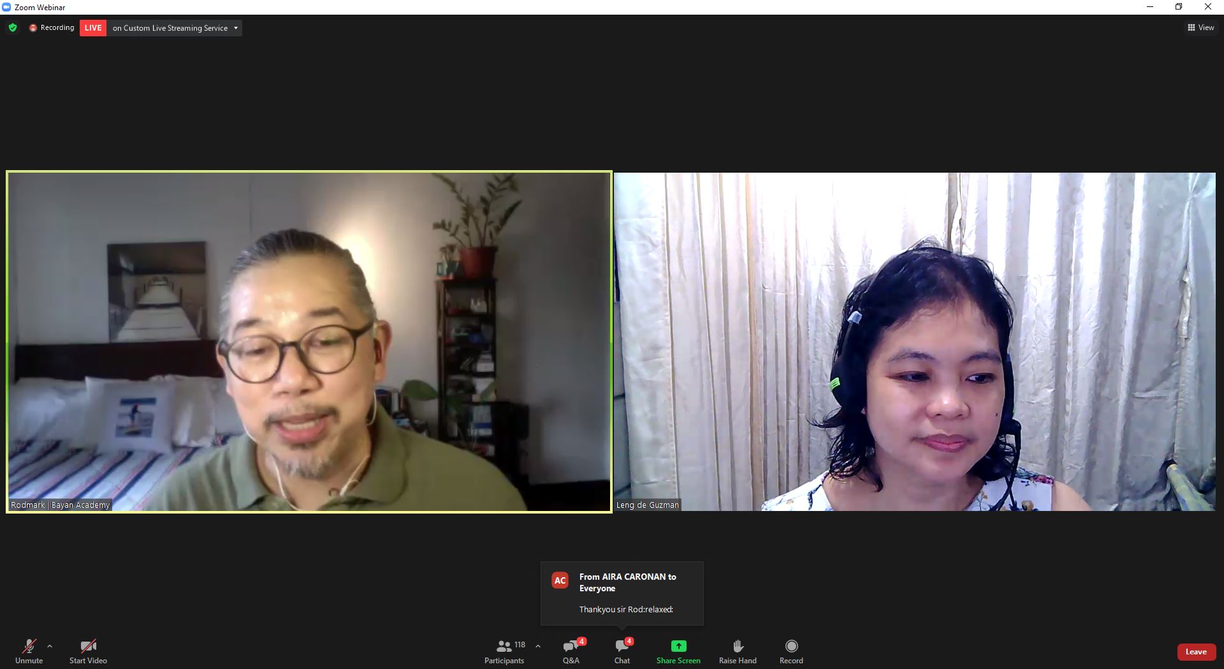The width and height of the screenshot is (1224, 669).
Task: Click the Chat unread badge
Action: [629, 641]
